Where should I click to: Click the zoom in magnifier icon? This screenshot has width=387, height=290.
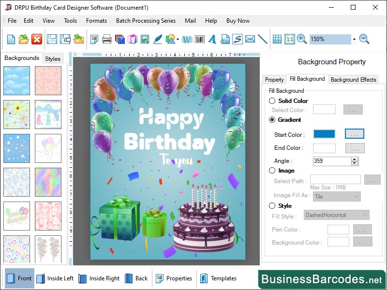(x=301, y=39)
